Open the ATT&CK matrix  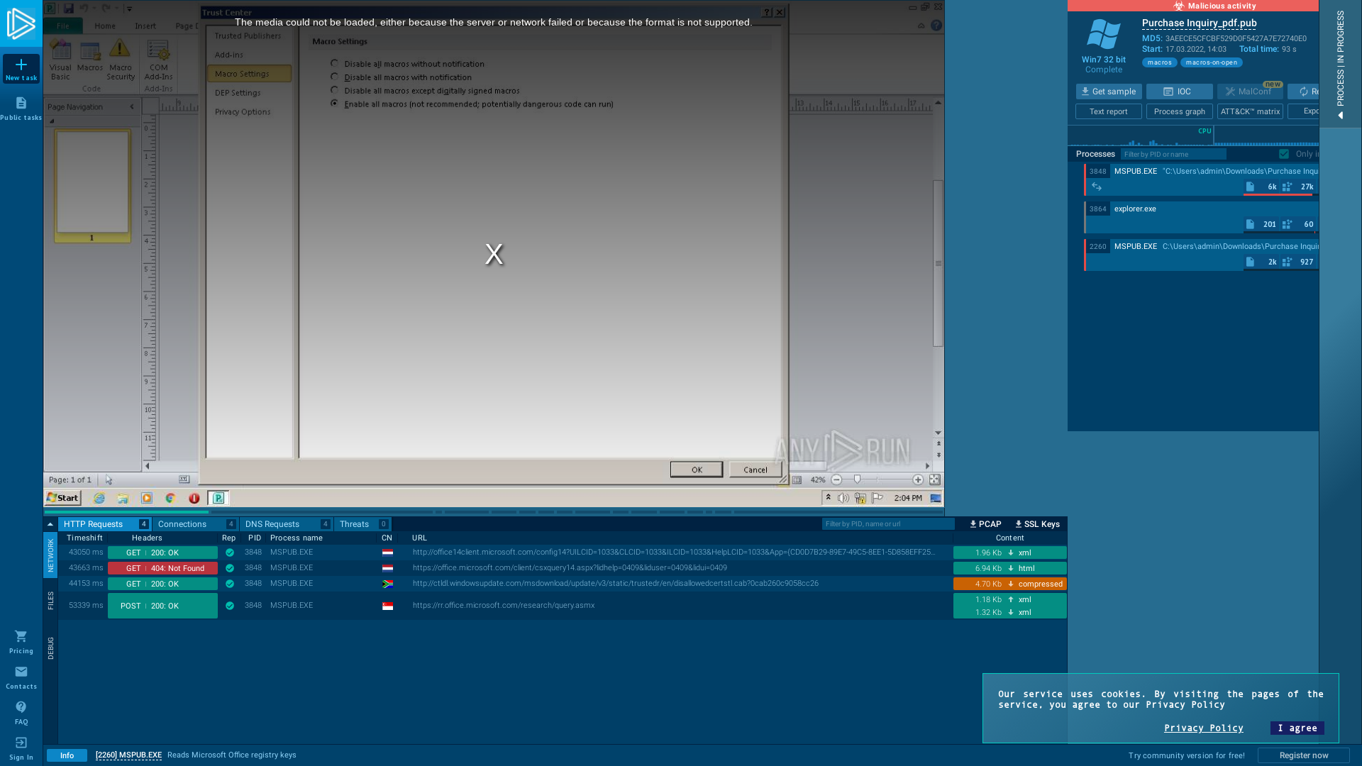(1250, 111)
